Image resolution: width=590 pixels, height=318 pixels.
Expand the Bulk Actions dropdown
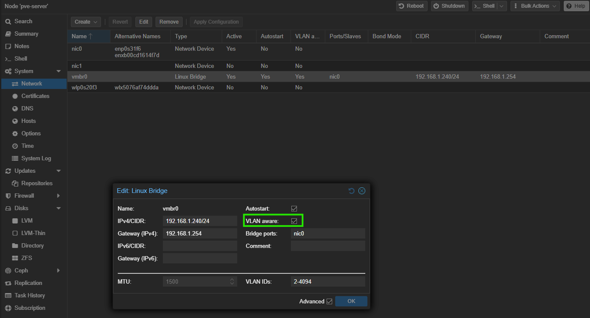coord(535,6)
